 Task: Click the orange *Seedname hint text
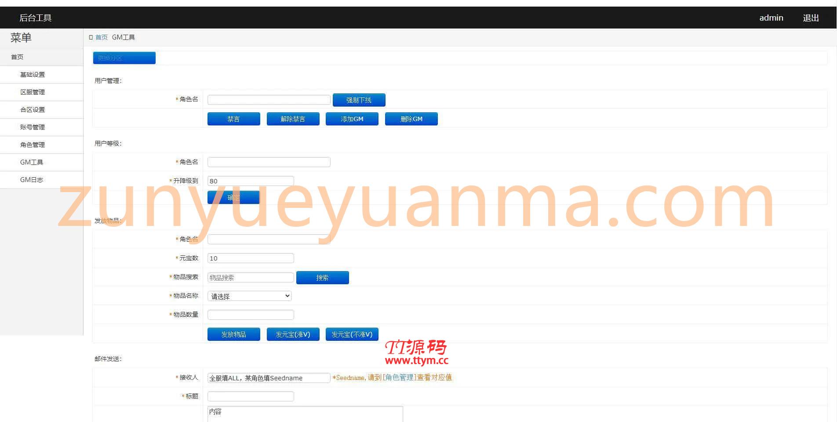point(392,378)
